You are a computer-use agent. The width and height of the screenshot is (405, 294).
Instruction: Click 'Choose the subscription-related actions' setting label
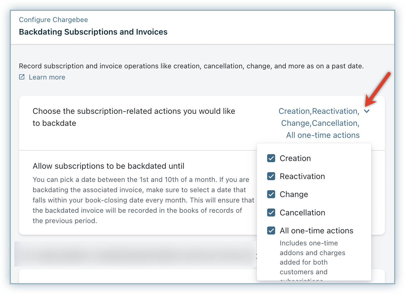[x=134, y=117]
